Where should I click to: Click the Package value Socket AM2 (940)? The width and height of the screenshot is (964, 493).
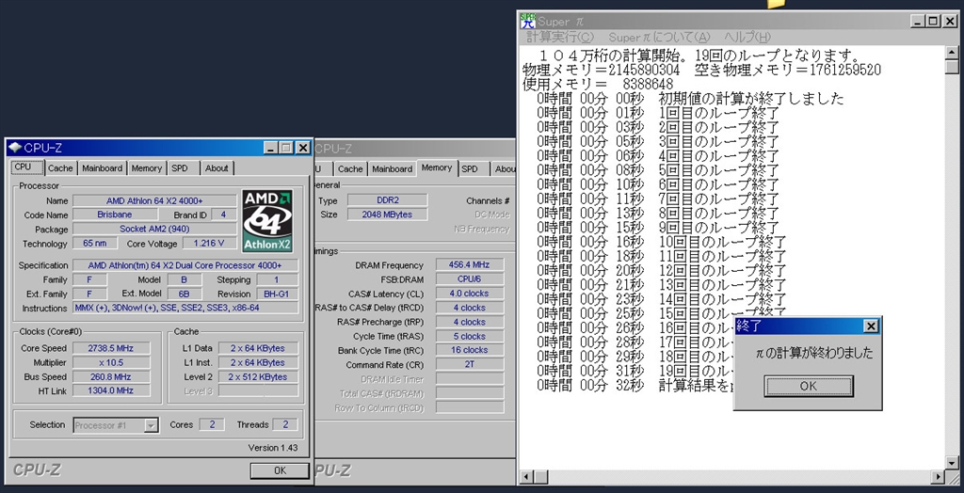tap(154, 229)
